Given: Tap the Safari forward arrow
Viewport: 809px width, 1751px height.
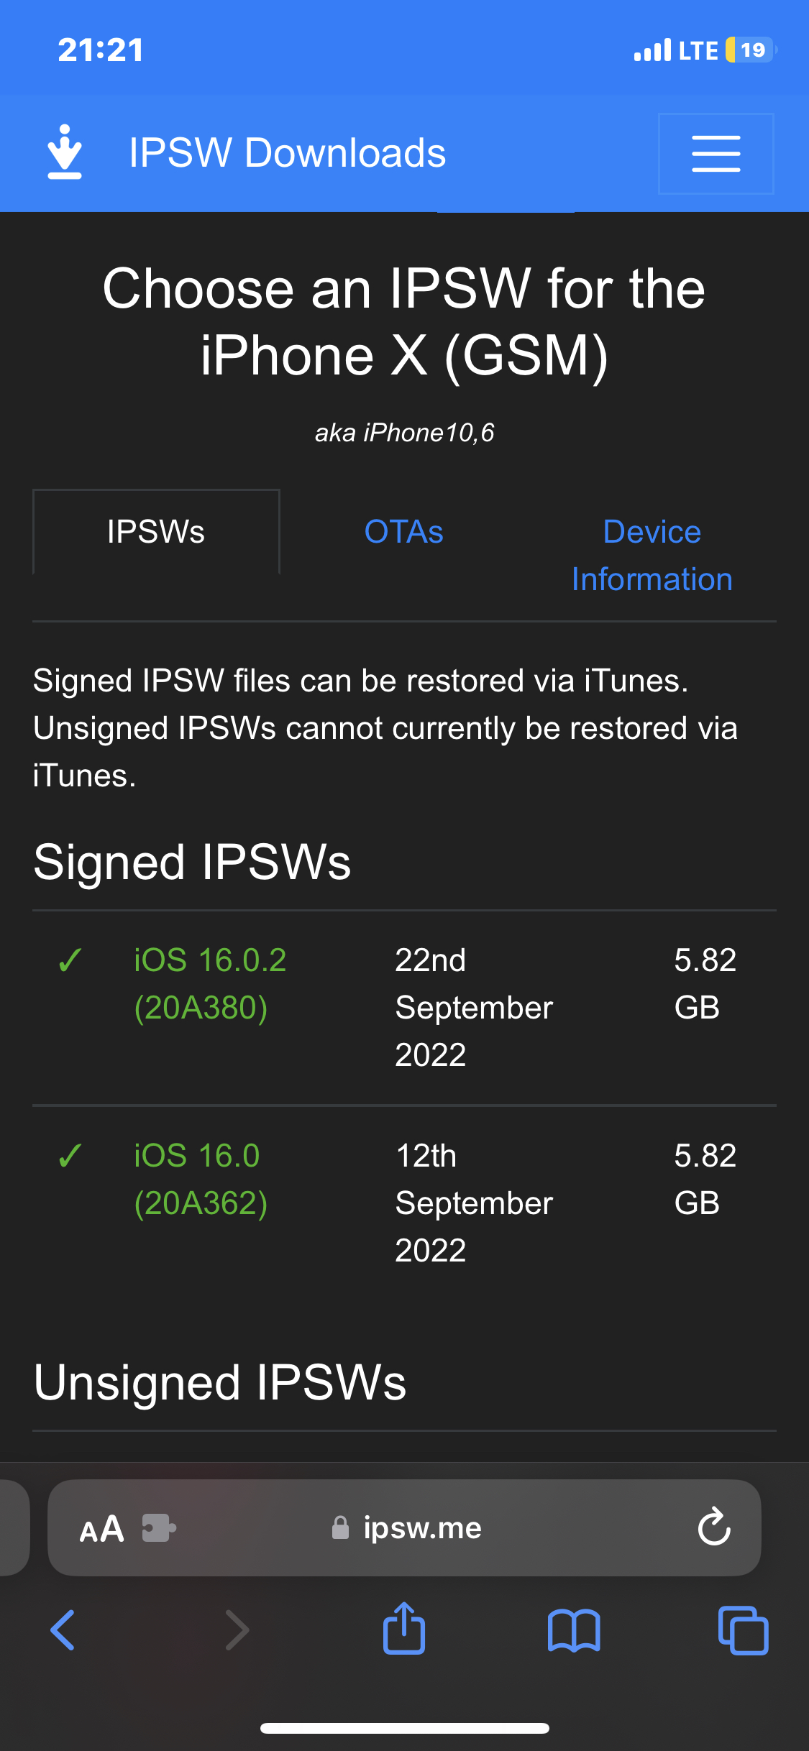Looking at the screenshot, I should pos(237,1630).
